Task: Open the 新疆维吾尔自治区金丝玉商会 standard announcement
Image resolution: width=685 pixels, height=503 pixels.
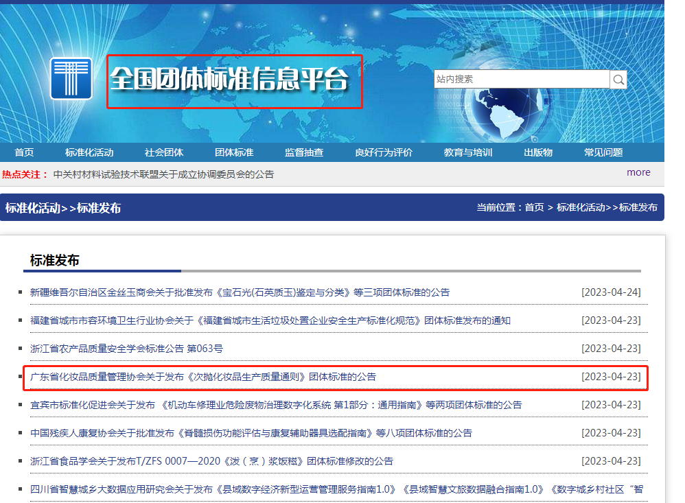Action: click(240, 292)
